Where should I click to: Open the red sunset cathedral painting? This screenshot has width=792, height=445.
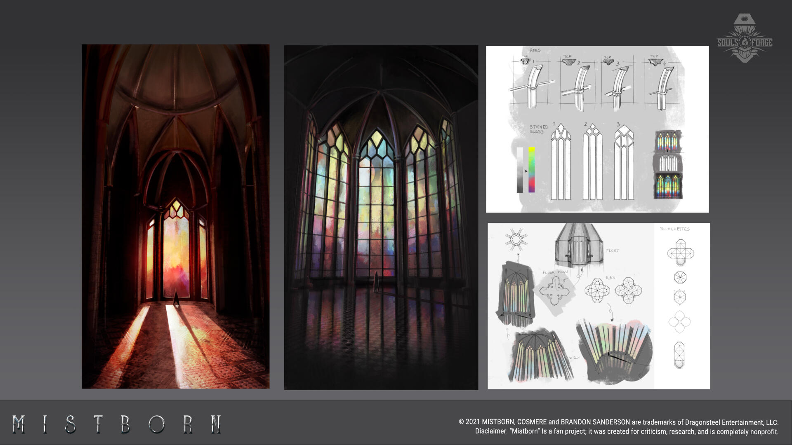point(175,216)
